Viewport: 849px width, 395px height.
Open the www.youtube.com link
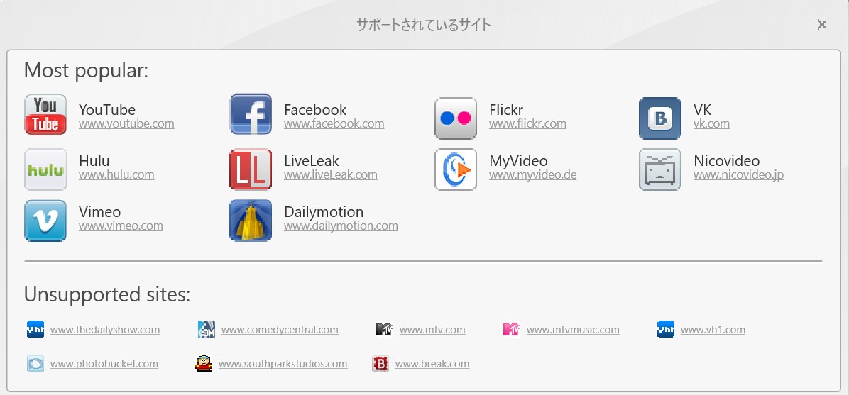coord(126,123)
